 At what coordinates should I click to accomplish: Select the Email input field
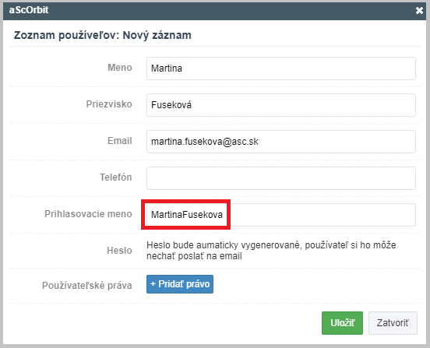pyautogui.click(x=280, y=142)
